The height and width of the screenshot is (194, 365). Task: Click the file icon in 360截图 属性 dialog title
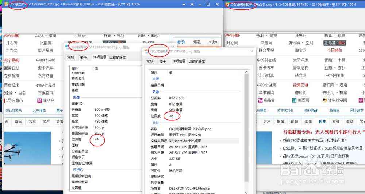[68, 47]
